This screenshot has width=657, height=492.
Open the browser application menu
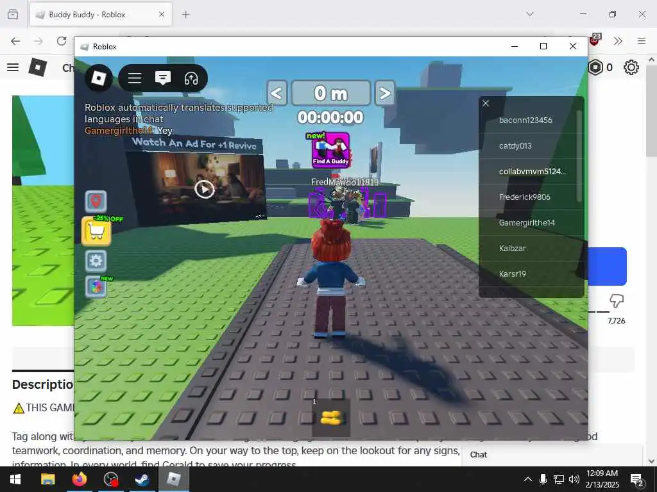point(642,41)
